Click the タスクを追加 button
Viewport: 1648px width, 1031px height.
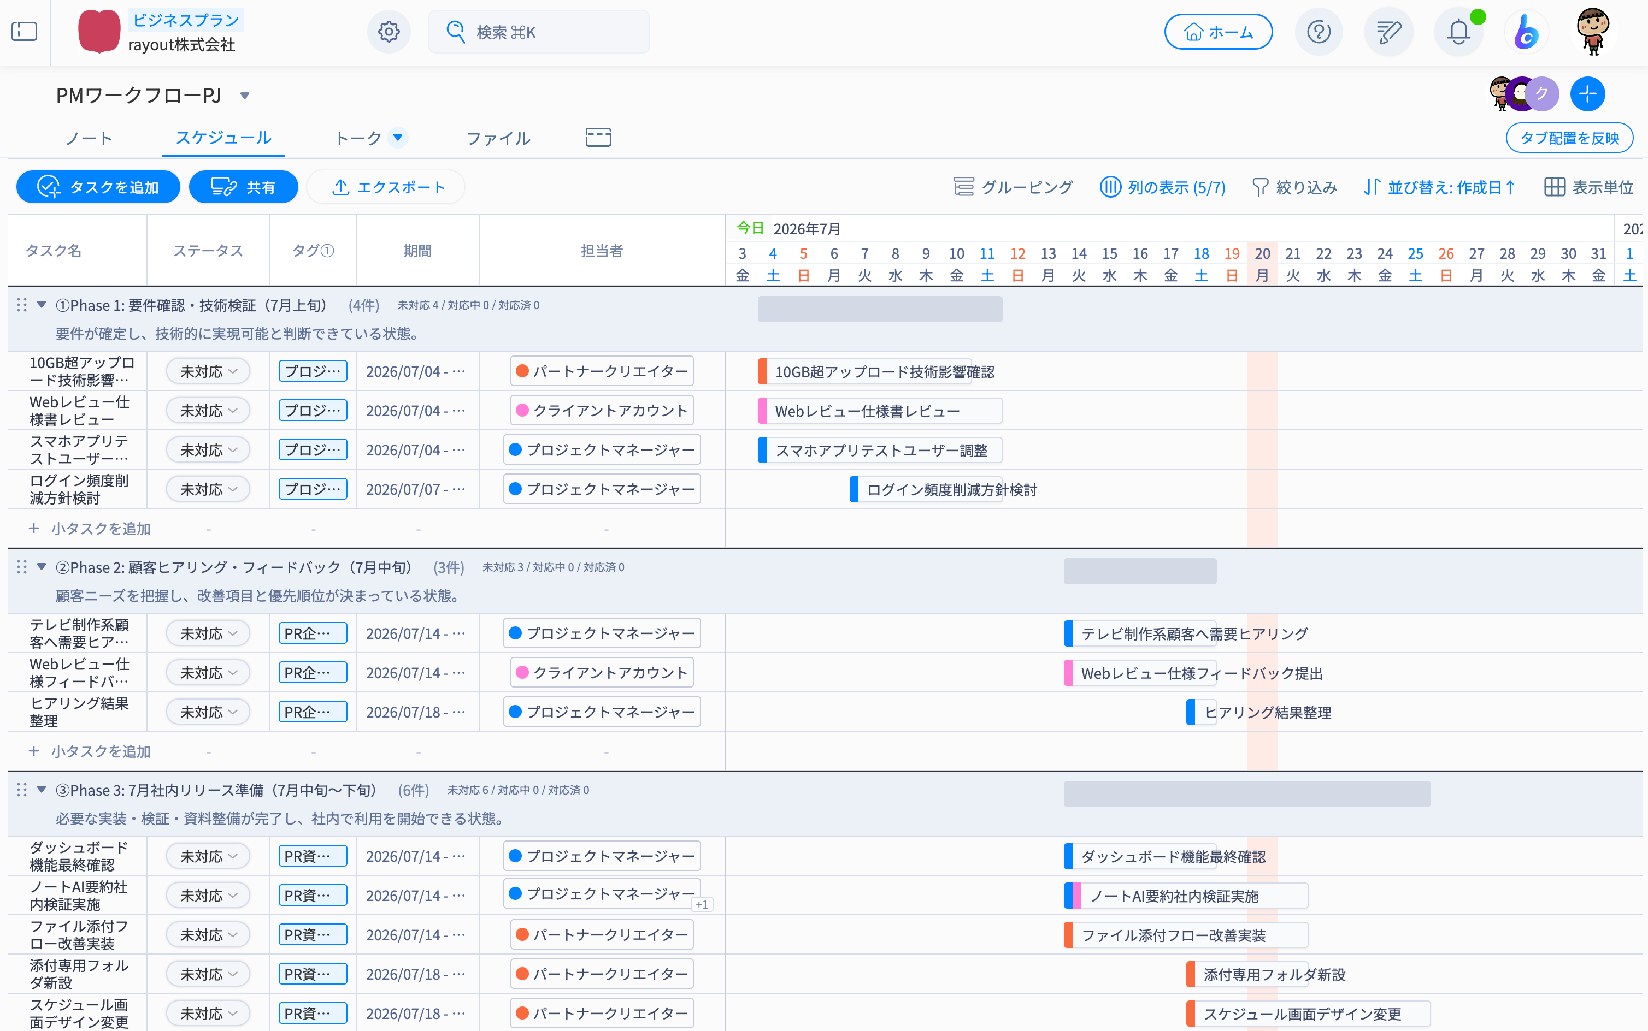point(98,187)
